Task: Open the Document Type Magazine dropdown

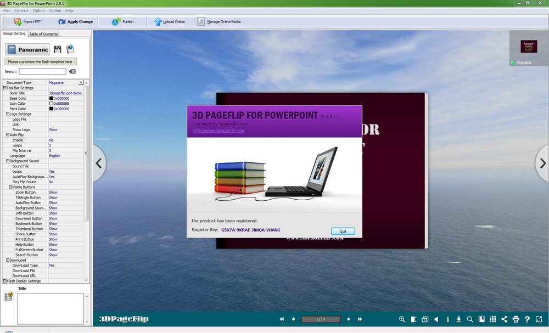Action: pyautogui.click(x=81, y=82)
